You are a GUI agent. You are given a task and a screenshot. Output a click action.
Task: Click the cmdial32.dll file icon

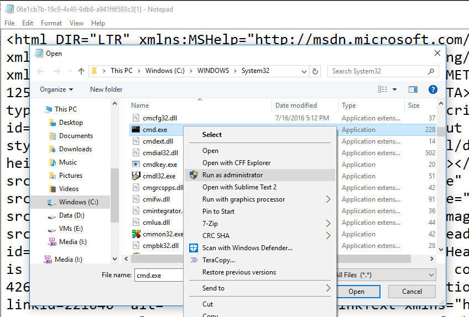[136, 152]
